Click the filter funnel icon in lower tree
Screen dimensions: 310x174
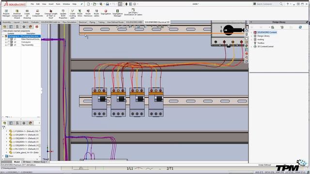(x=3, y=128)
